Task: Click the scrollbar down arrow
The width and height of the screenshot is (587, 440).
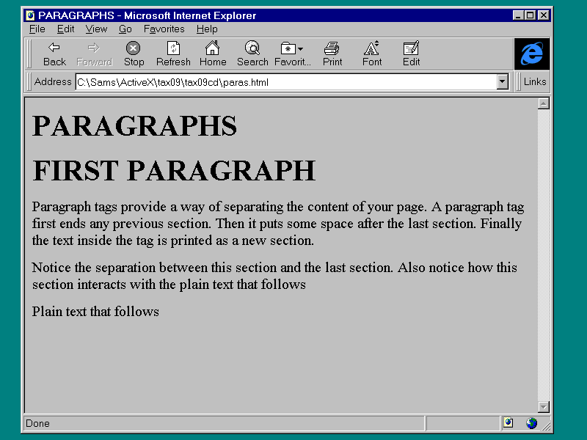Action: coord(544,407)
